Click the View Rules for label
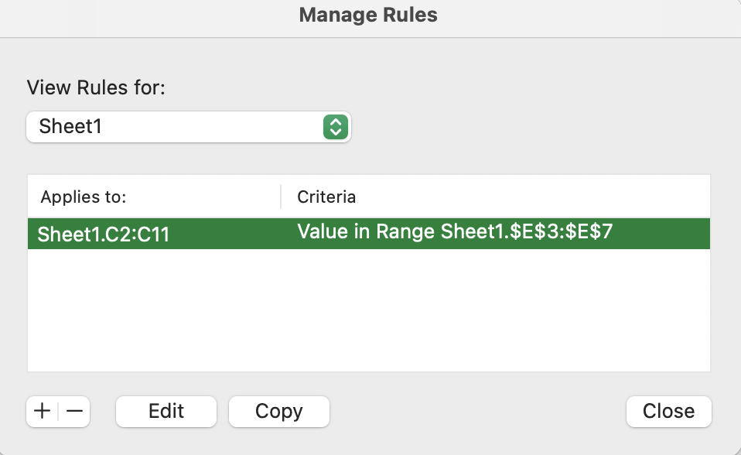The width and height of the screenshot is (741, 455). pos(97,87)
